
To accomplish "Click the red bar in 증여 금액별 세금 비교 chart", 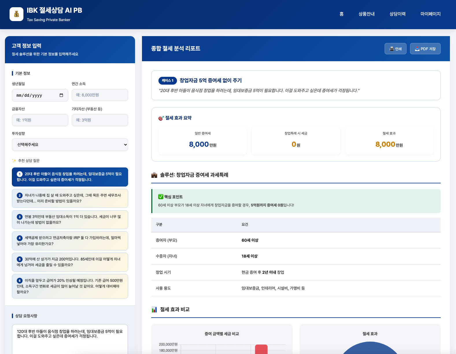I will pyautogui.click(x=261, y=349).
